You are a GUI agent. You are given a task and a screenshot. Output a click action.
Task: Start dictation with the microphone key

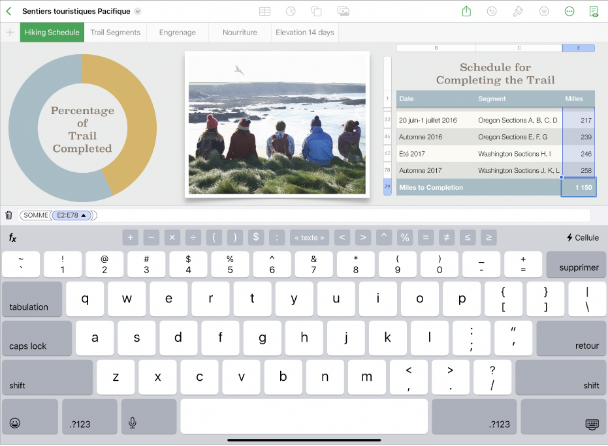click(x=149, y=417)
